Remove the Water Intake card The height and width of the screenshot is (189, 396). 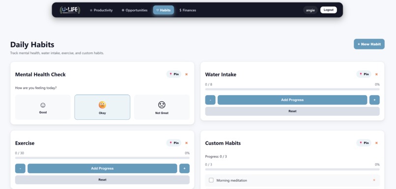(x=376, y=74)
